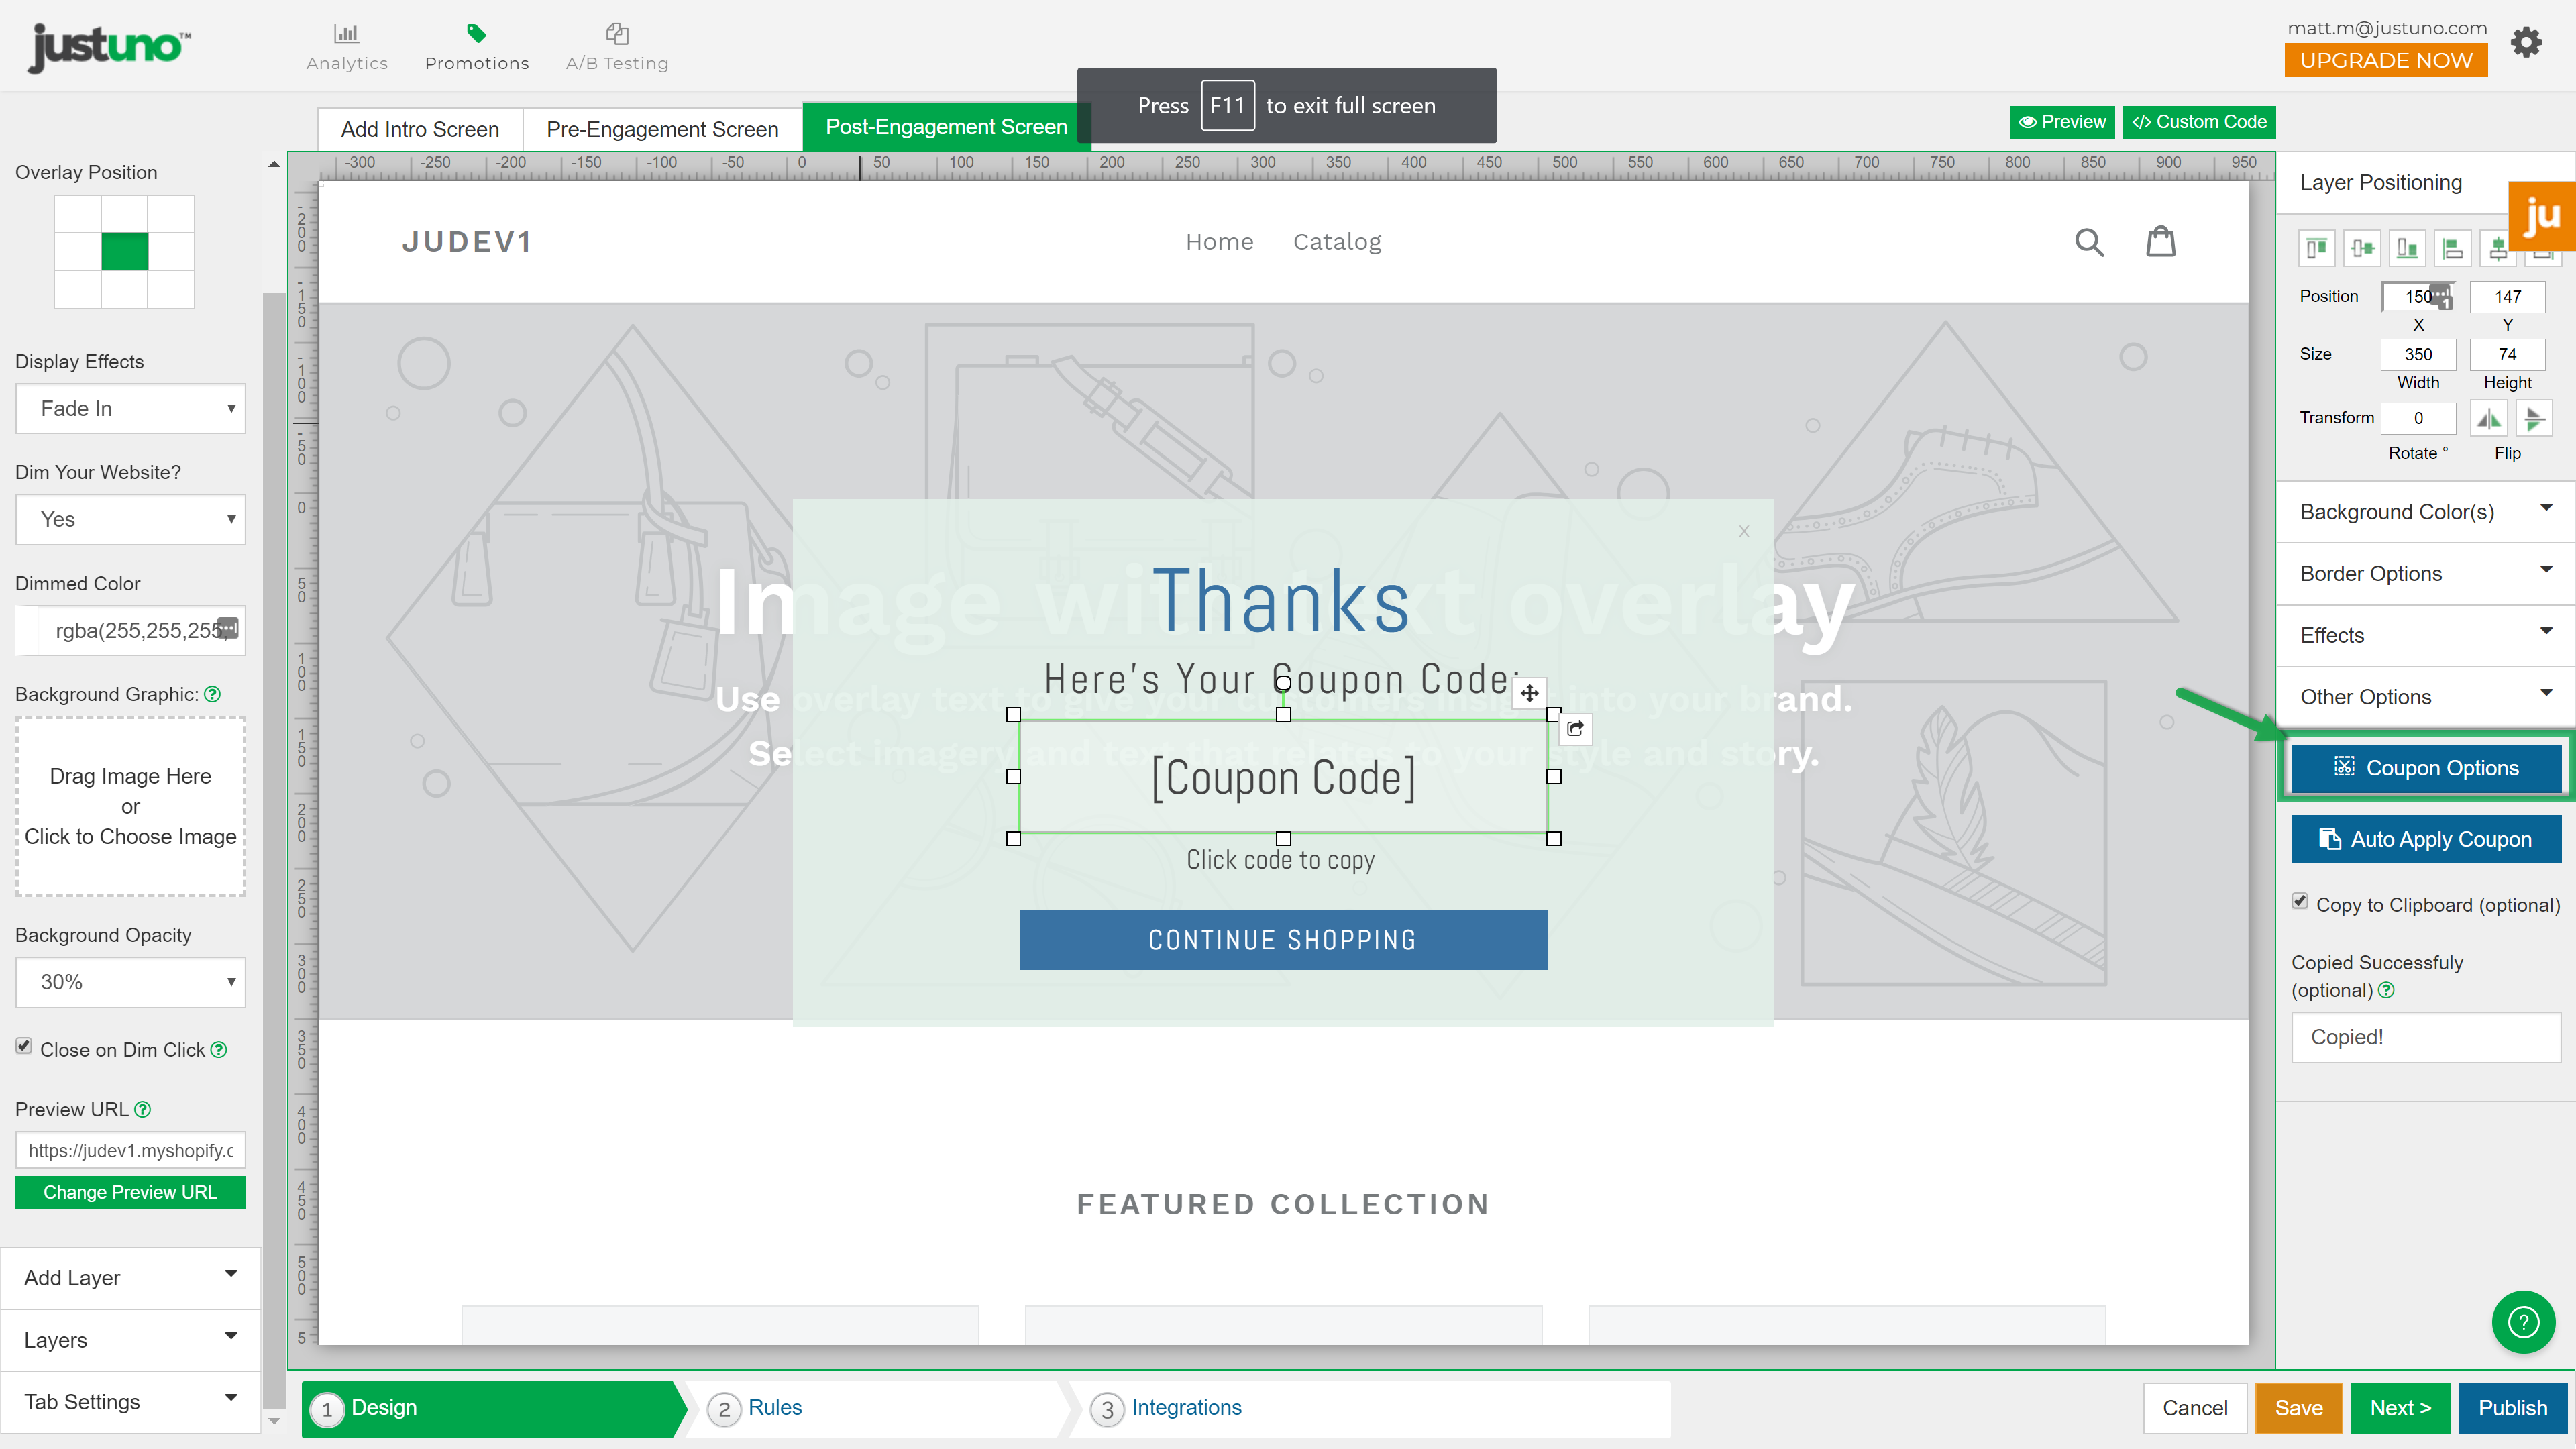The height and width of the screenshot is (1449, 2576).
Task: Open the help bubble in the bottom right corner
Action: (x=2524, y=1321)
